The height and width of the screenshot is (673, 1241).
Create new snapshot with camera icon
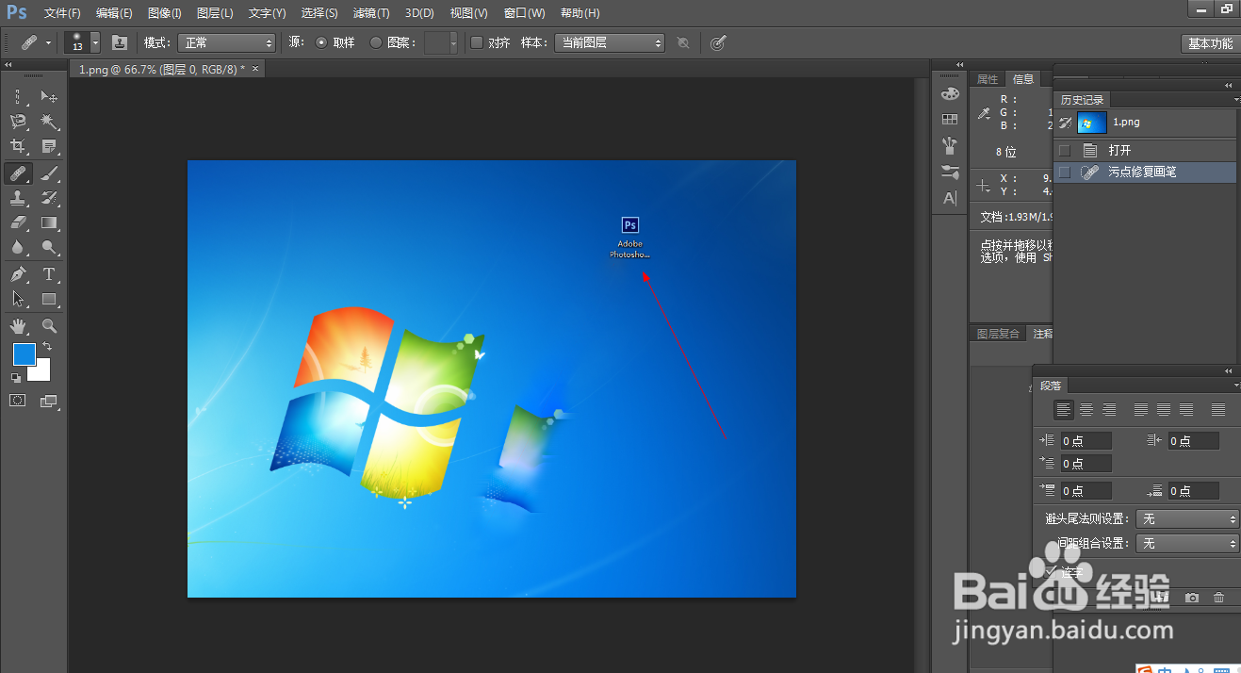tap(1192, 598)
